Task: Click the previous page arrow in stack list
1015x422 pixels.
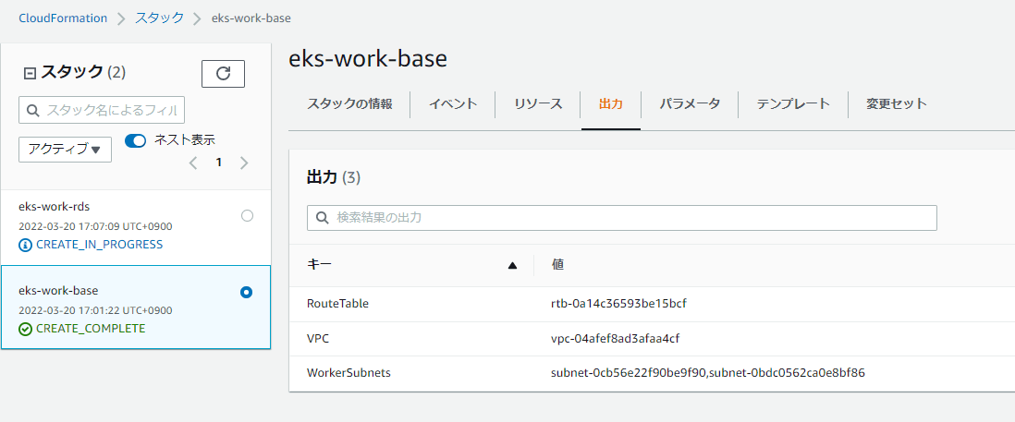Action: pos(193,163)
